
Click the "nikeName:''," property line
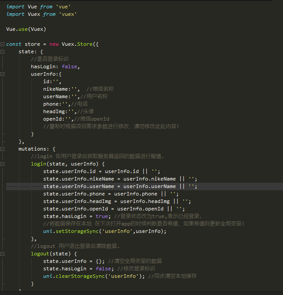click(61, 89)
